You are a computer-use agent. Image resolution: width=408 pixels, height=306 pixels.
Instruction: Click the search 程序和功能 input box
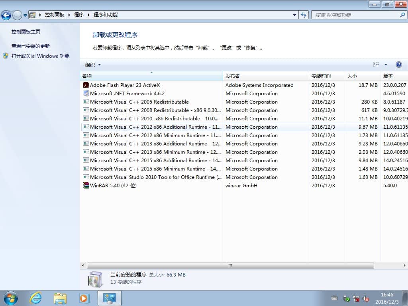355,15
